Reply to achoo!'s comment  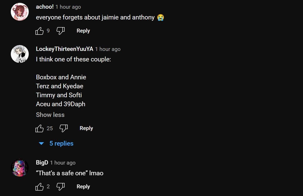[83, 31]
